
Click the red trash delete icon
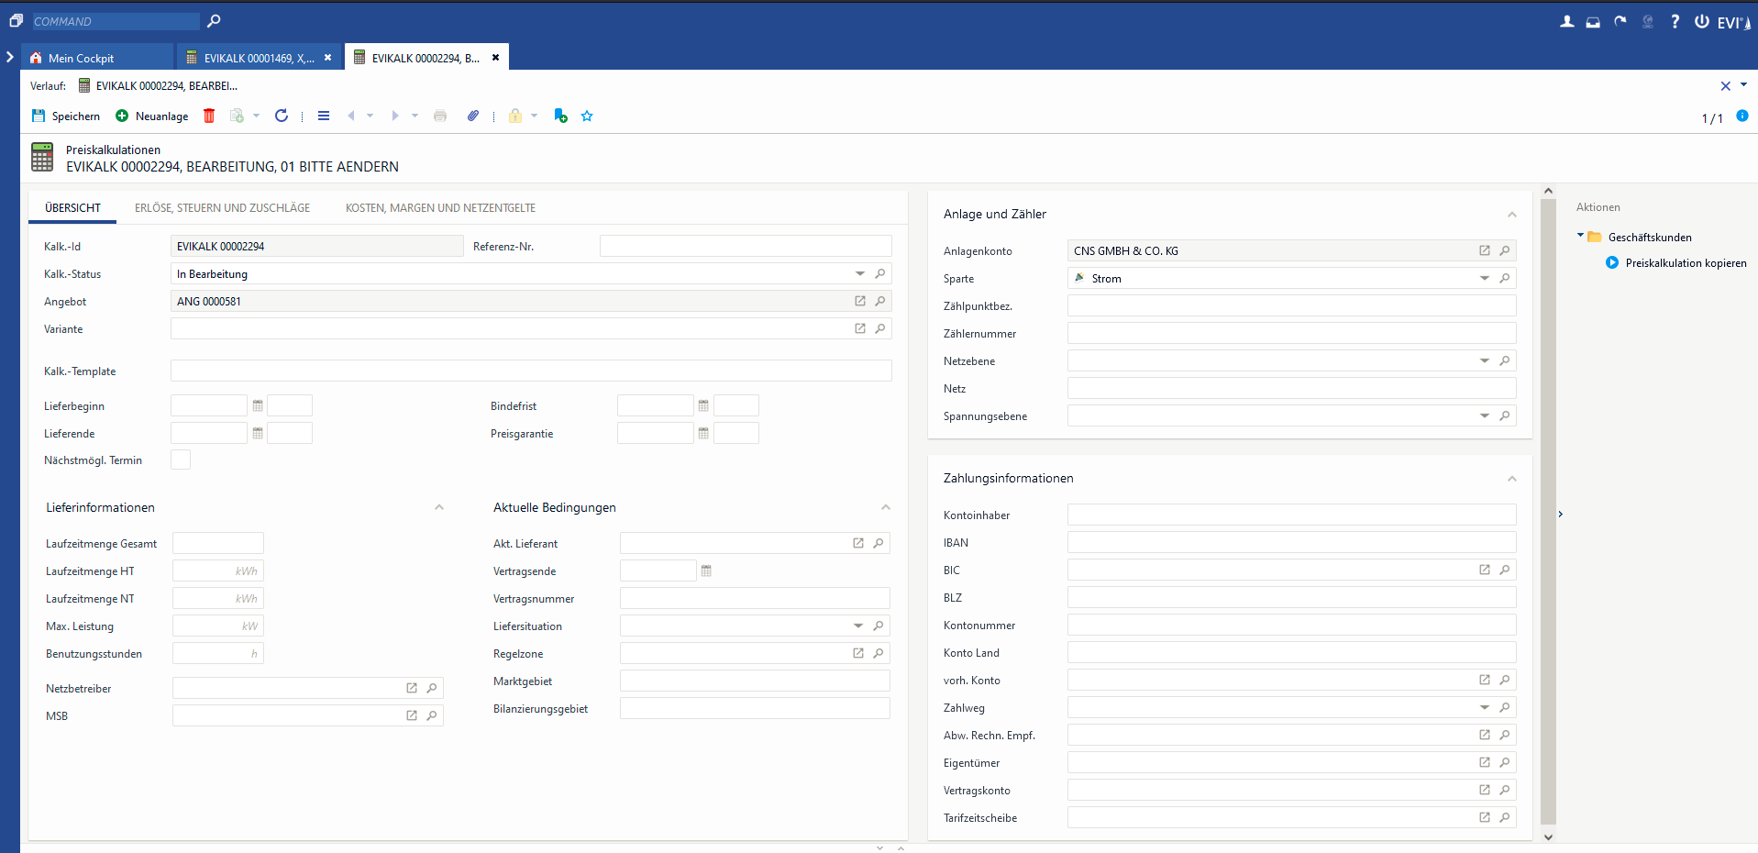(x=209, y=116)
